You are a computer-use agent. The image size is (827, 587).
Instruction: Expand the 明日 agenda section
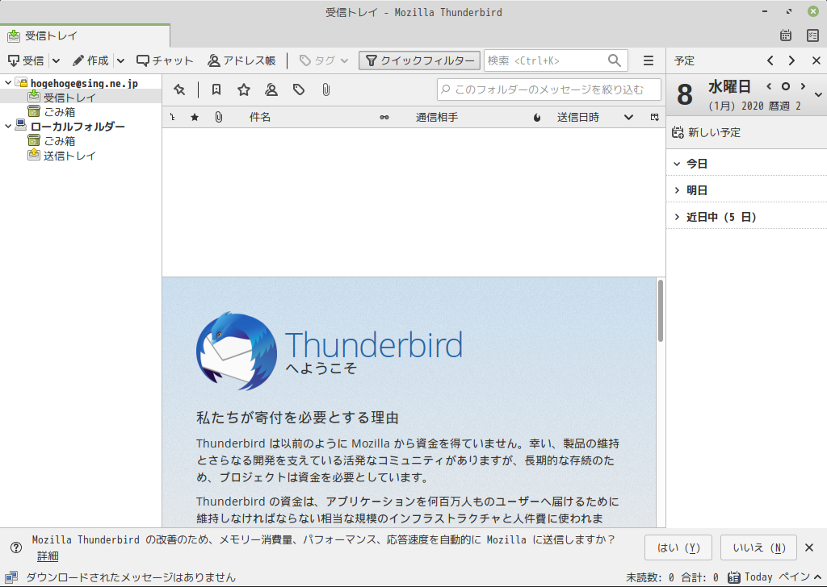point(678,190)
